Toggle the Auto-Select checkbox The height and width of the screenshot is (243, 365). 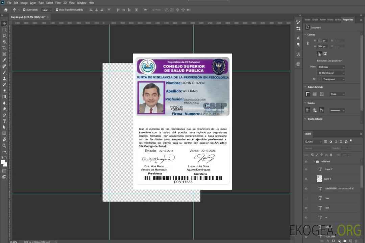(24, 10)
